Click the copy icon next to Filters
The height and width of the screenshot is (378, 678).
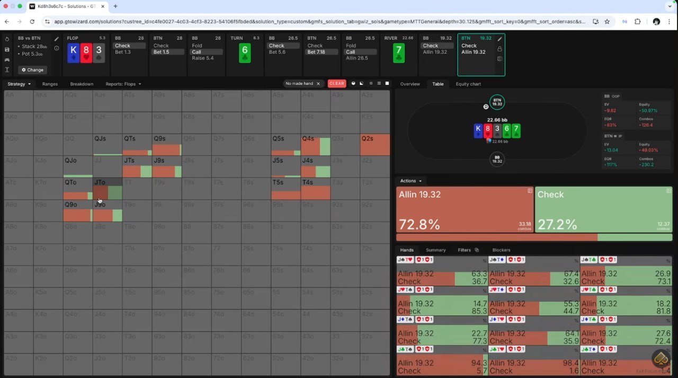pos(477,250)
